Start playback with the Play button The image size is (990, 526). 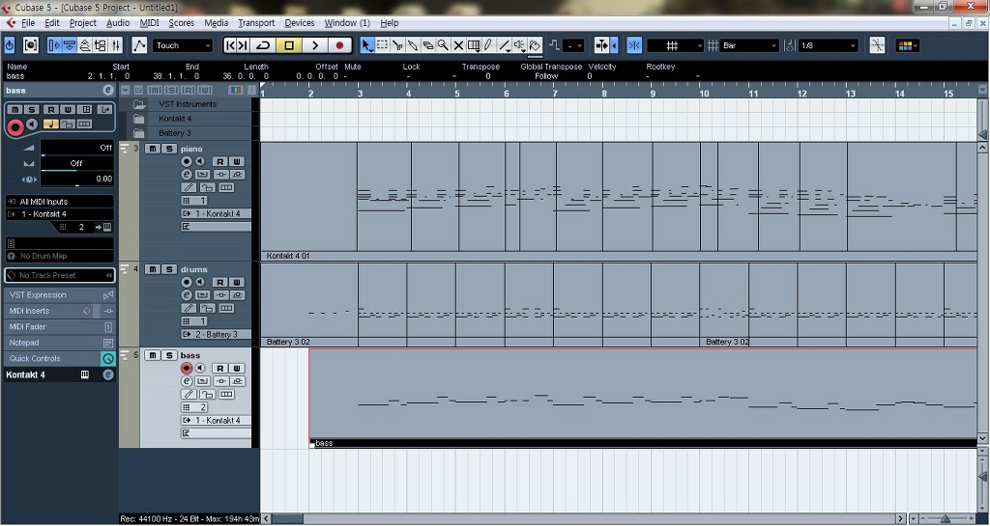pyautogui.click(x=315, y=45)
